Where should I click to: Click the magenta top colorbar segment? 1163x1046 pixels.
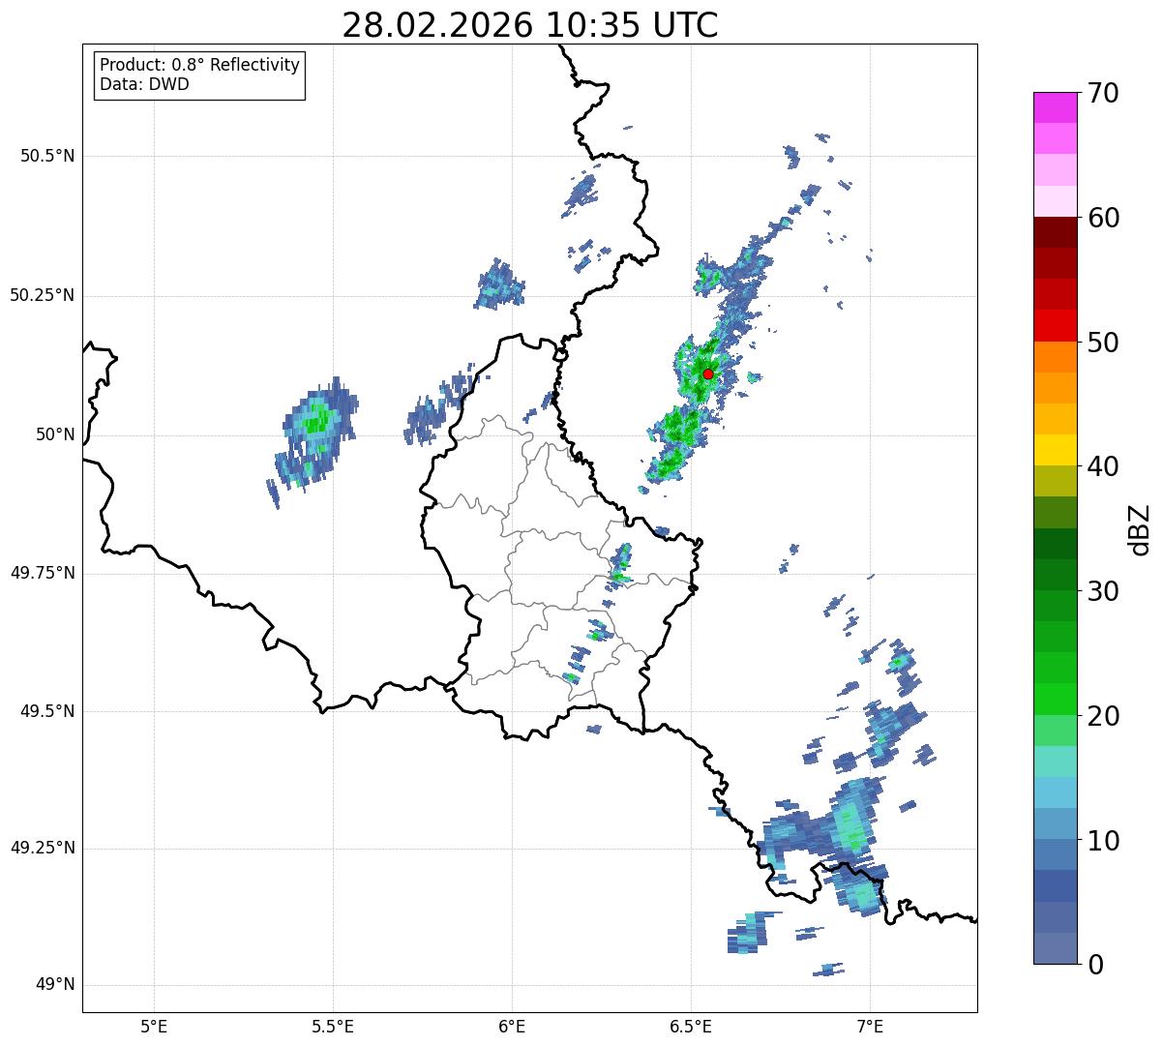pyautogui.click(x=1055, y=107)
